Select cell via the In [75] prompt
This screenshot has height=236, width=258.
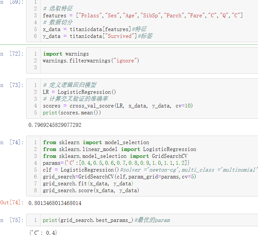pyautogui.click(x=12, y=220)
